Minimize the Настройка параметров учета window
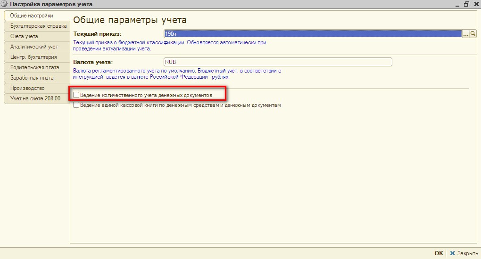The width and height of the screenshot is (481, 259). tap(457, 4)
